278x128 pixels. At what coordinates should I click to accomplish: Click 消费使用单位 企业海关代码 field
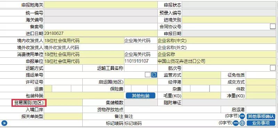click(x=141, y=54)
